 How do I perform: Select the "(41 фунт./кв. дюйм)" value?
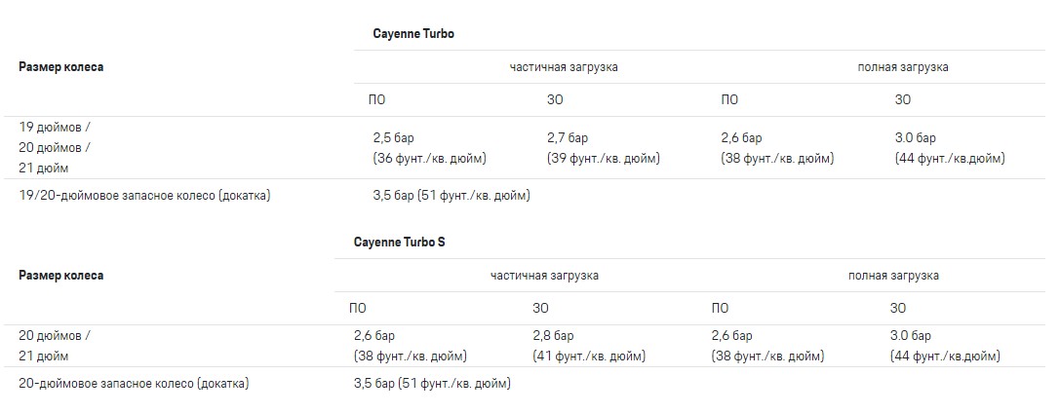click(x=591, y=356)
